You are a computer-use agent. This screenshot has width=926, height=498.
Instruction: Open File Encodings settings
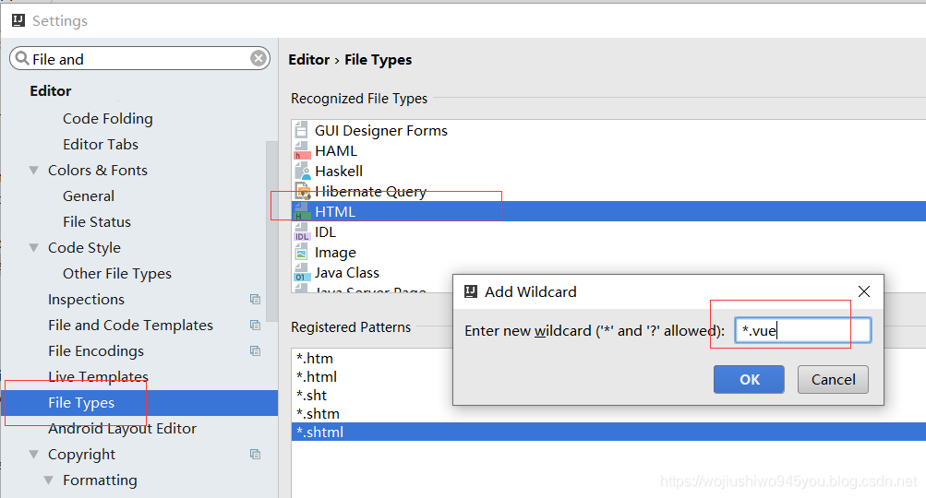pyautogui.click(x=96, y=351)
